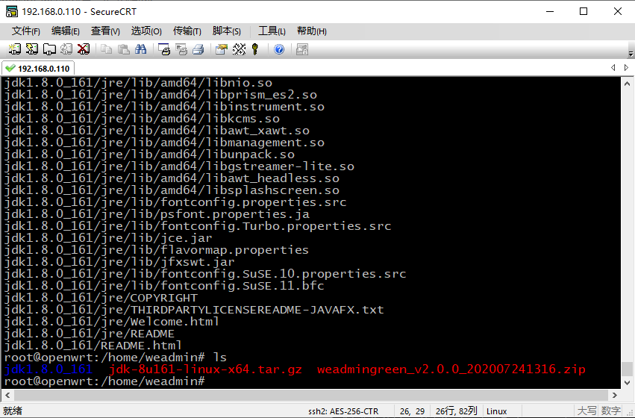Open Global Options tools icon
635x418 pixels.
[x=239, y=49]
